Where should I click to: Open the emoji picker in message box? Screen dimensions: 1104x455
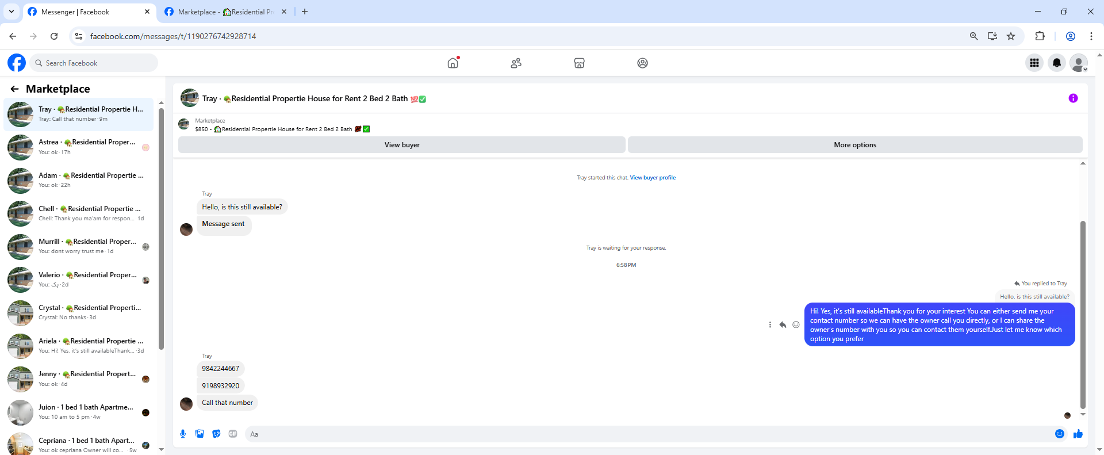coord(1060,434)
